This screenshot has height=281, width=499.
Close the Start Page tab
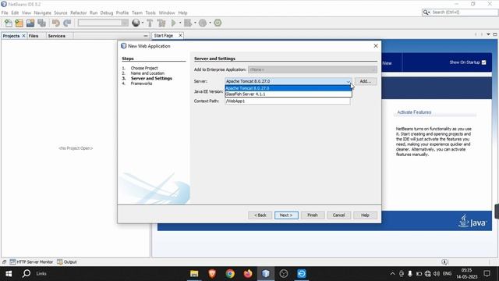tap(180, 36)
